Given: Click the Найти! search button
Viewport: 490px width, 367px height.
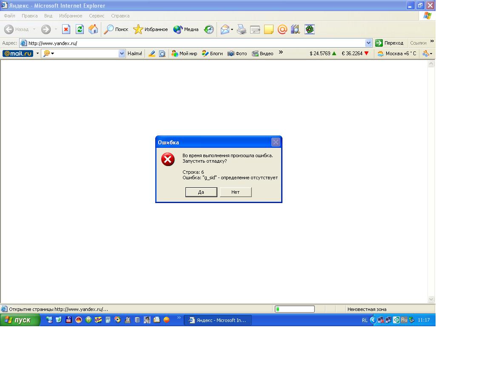Looking at the screenshot, I should [x=135, y=54].
